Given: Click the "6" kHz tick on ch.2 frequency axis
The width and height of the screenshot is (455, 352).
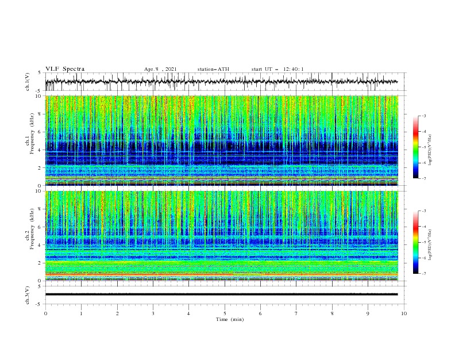Looking at the screenshot, I should pyautogui.click(x=40, y=227).
